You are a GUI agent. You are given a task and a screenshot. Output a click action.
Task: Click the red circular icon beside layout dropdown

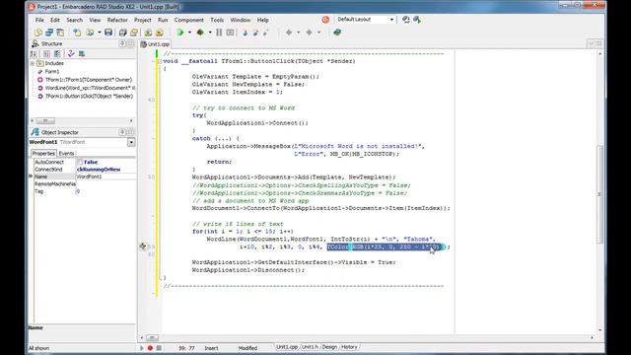pos(325,20)
